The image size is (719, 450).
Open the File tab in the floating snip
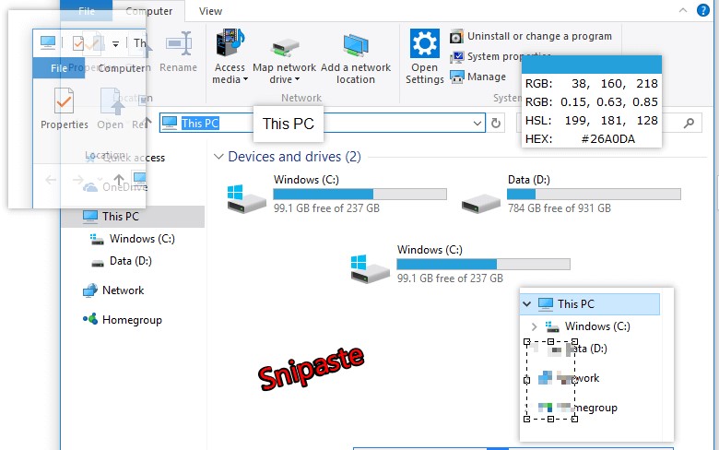coord(59,68)
